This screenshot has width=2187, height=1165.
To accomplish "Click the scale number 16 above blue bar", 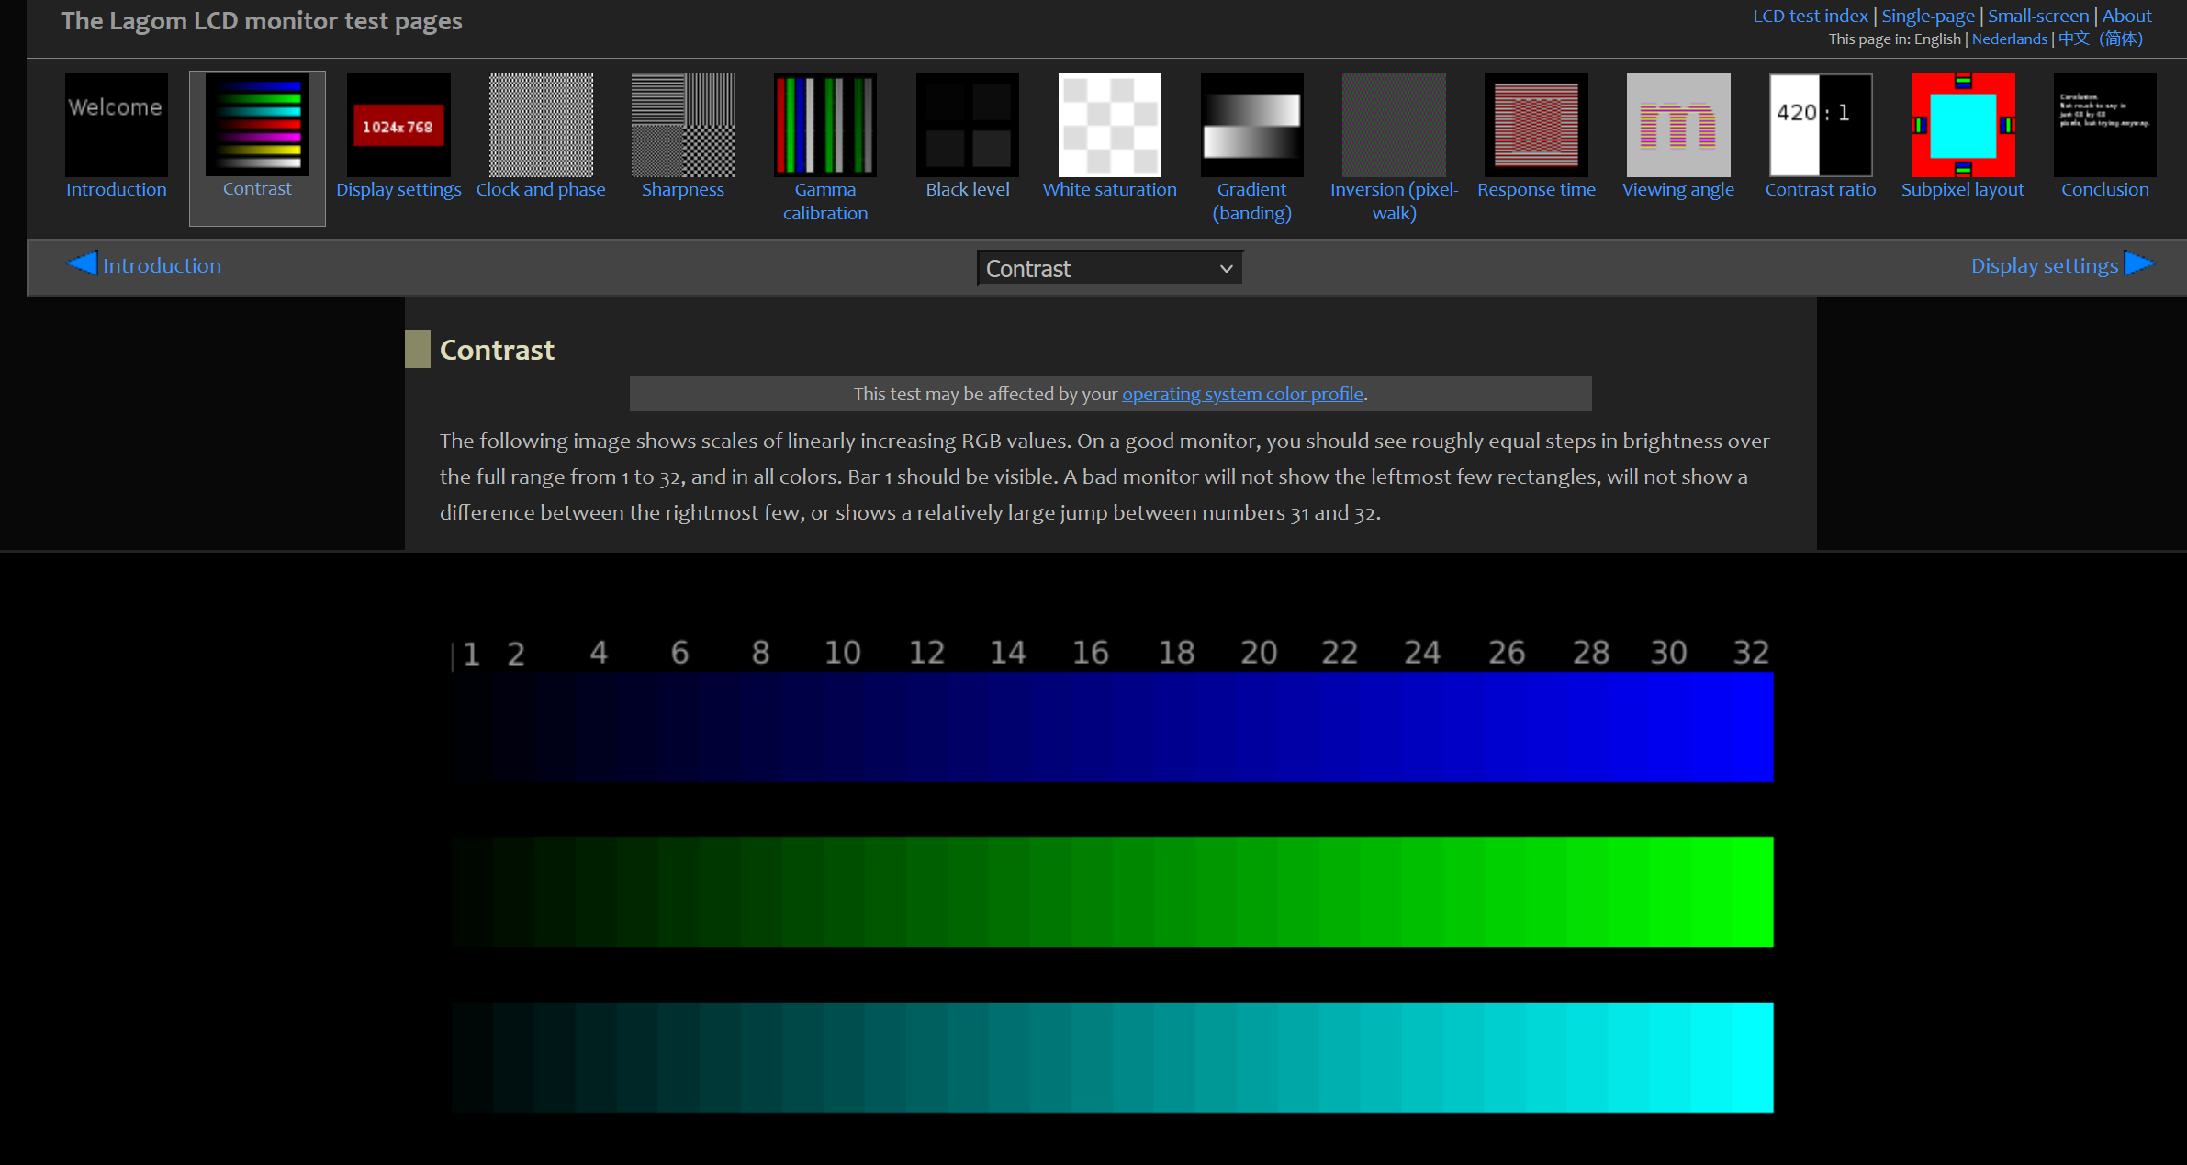I will click(1091, 653).
